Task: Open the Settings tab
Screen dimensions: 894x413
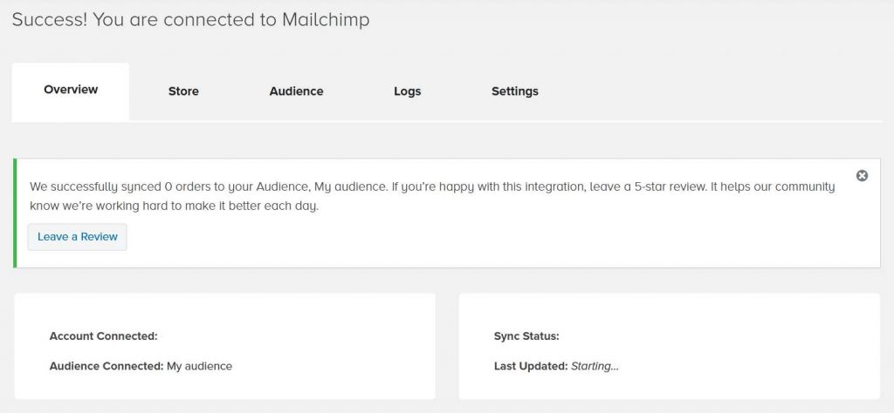Action: coord(515,91)
